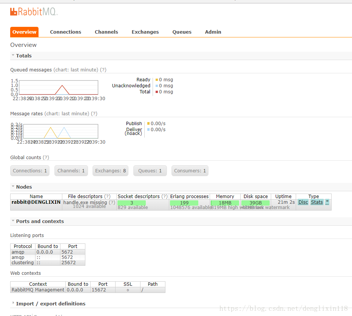Open help (?) for Socket descriptors header

165,197
